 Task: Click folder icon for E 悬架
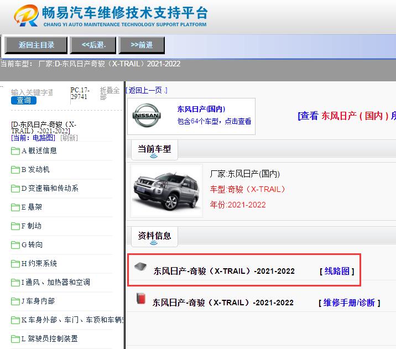[x=15, y=207]
